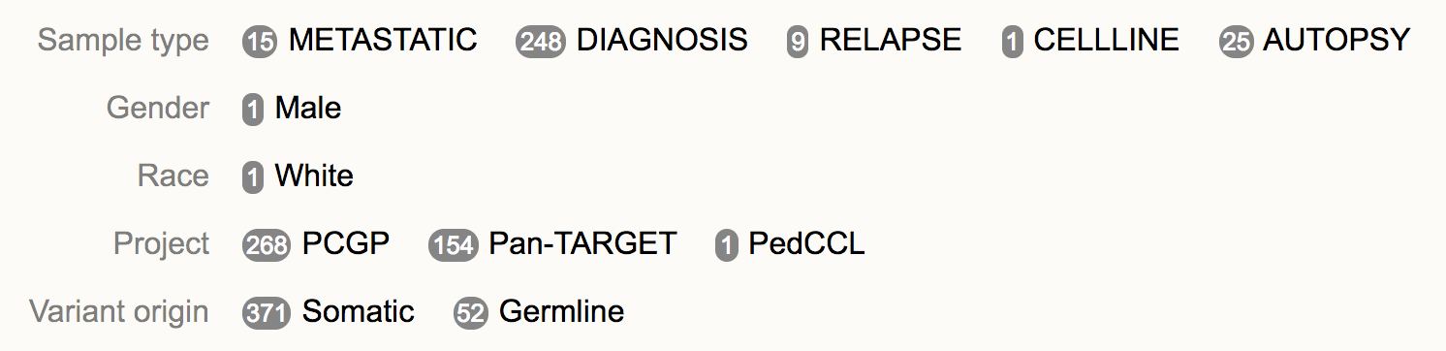1446x351 pixels.
Task: Select the CELLLINE sample type
Action: click(x=1107, y=40)
